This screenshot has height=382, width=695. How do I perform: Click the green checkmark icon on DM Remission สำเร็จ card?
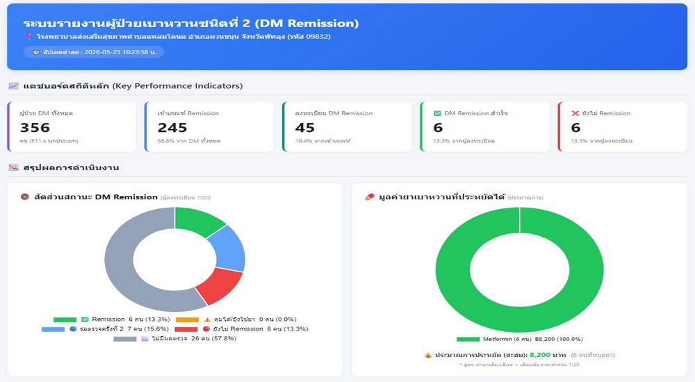point(437,113)
